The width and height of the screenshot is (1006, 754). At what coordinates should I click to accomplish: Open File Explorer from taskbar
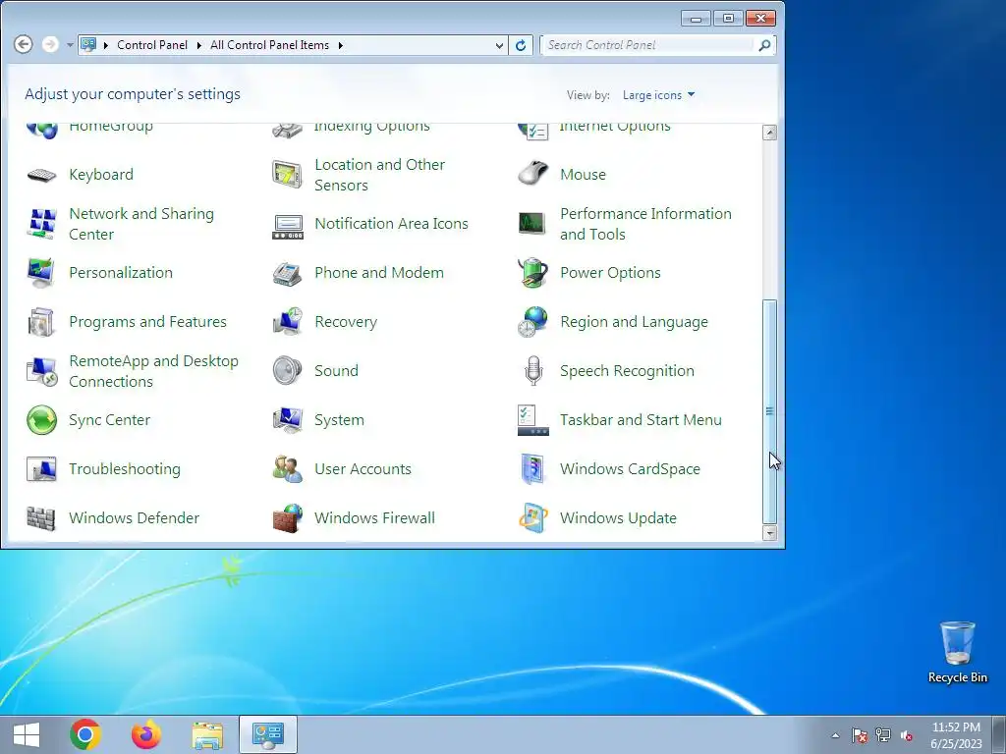[x=207, y=734]
